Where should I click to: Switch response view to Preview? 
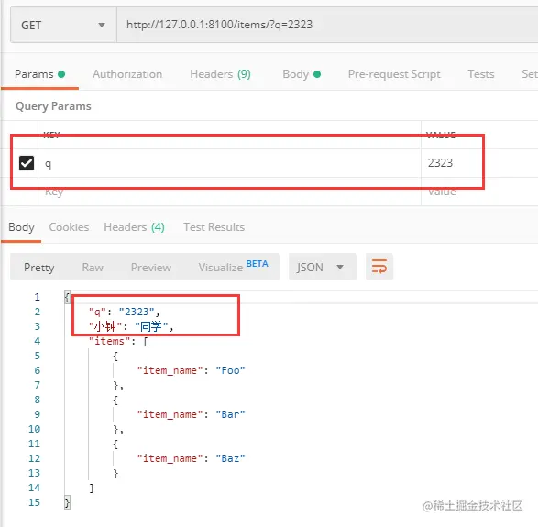tap(151, 268)
